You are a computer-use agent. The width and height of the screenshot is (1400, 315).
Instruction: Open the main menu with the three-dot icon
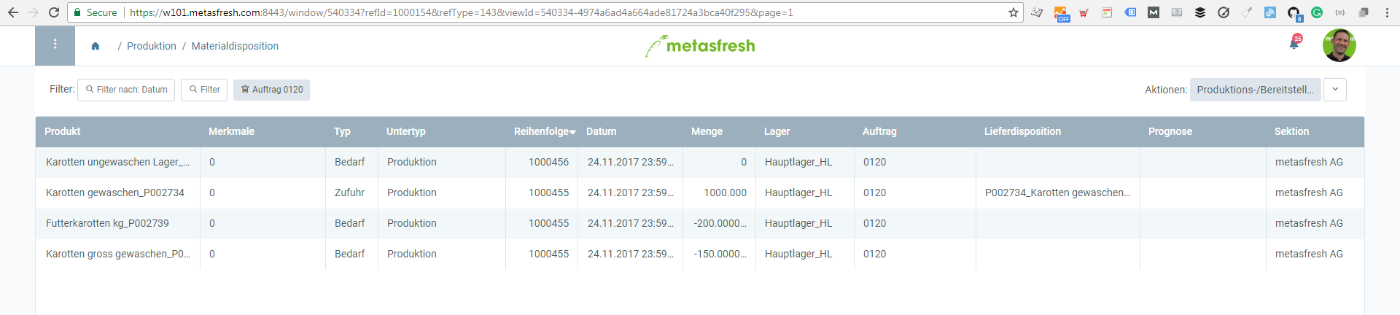[55, 45]
